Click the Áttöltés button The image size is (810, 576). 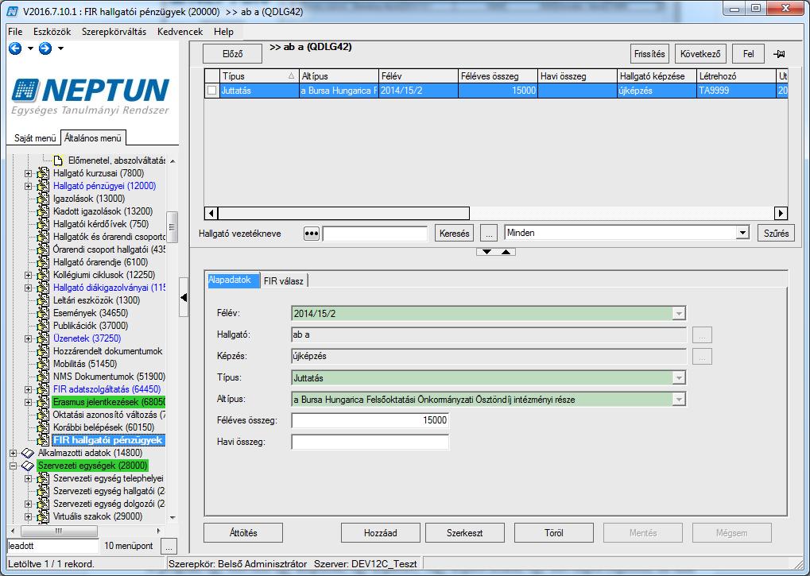tap(243, 532)
